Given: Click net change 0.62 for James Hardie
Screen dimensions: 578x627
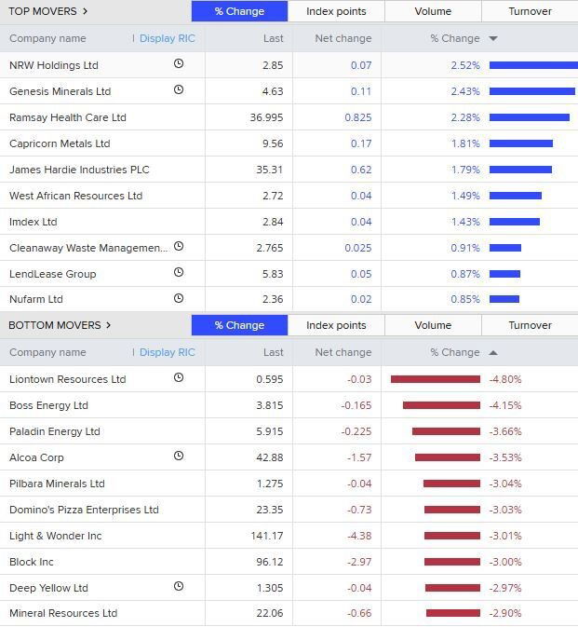Looking at the screenshot, I should coord(361,170).
